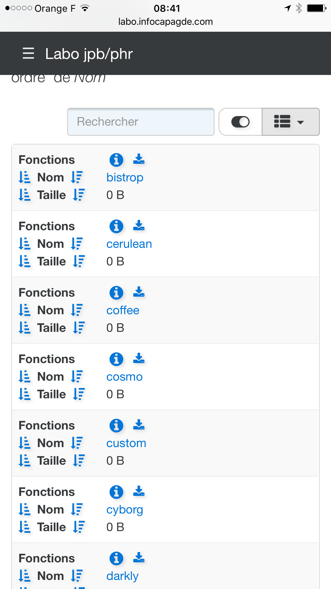Show info for cerulean row
331x589 pixels.
point(116,226)
